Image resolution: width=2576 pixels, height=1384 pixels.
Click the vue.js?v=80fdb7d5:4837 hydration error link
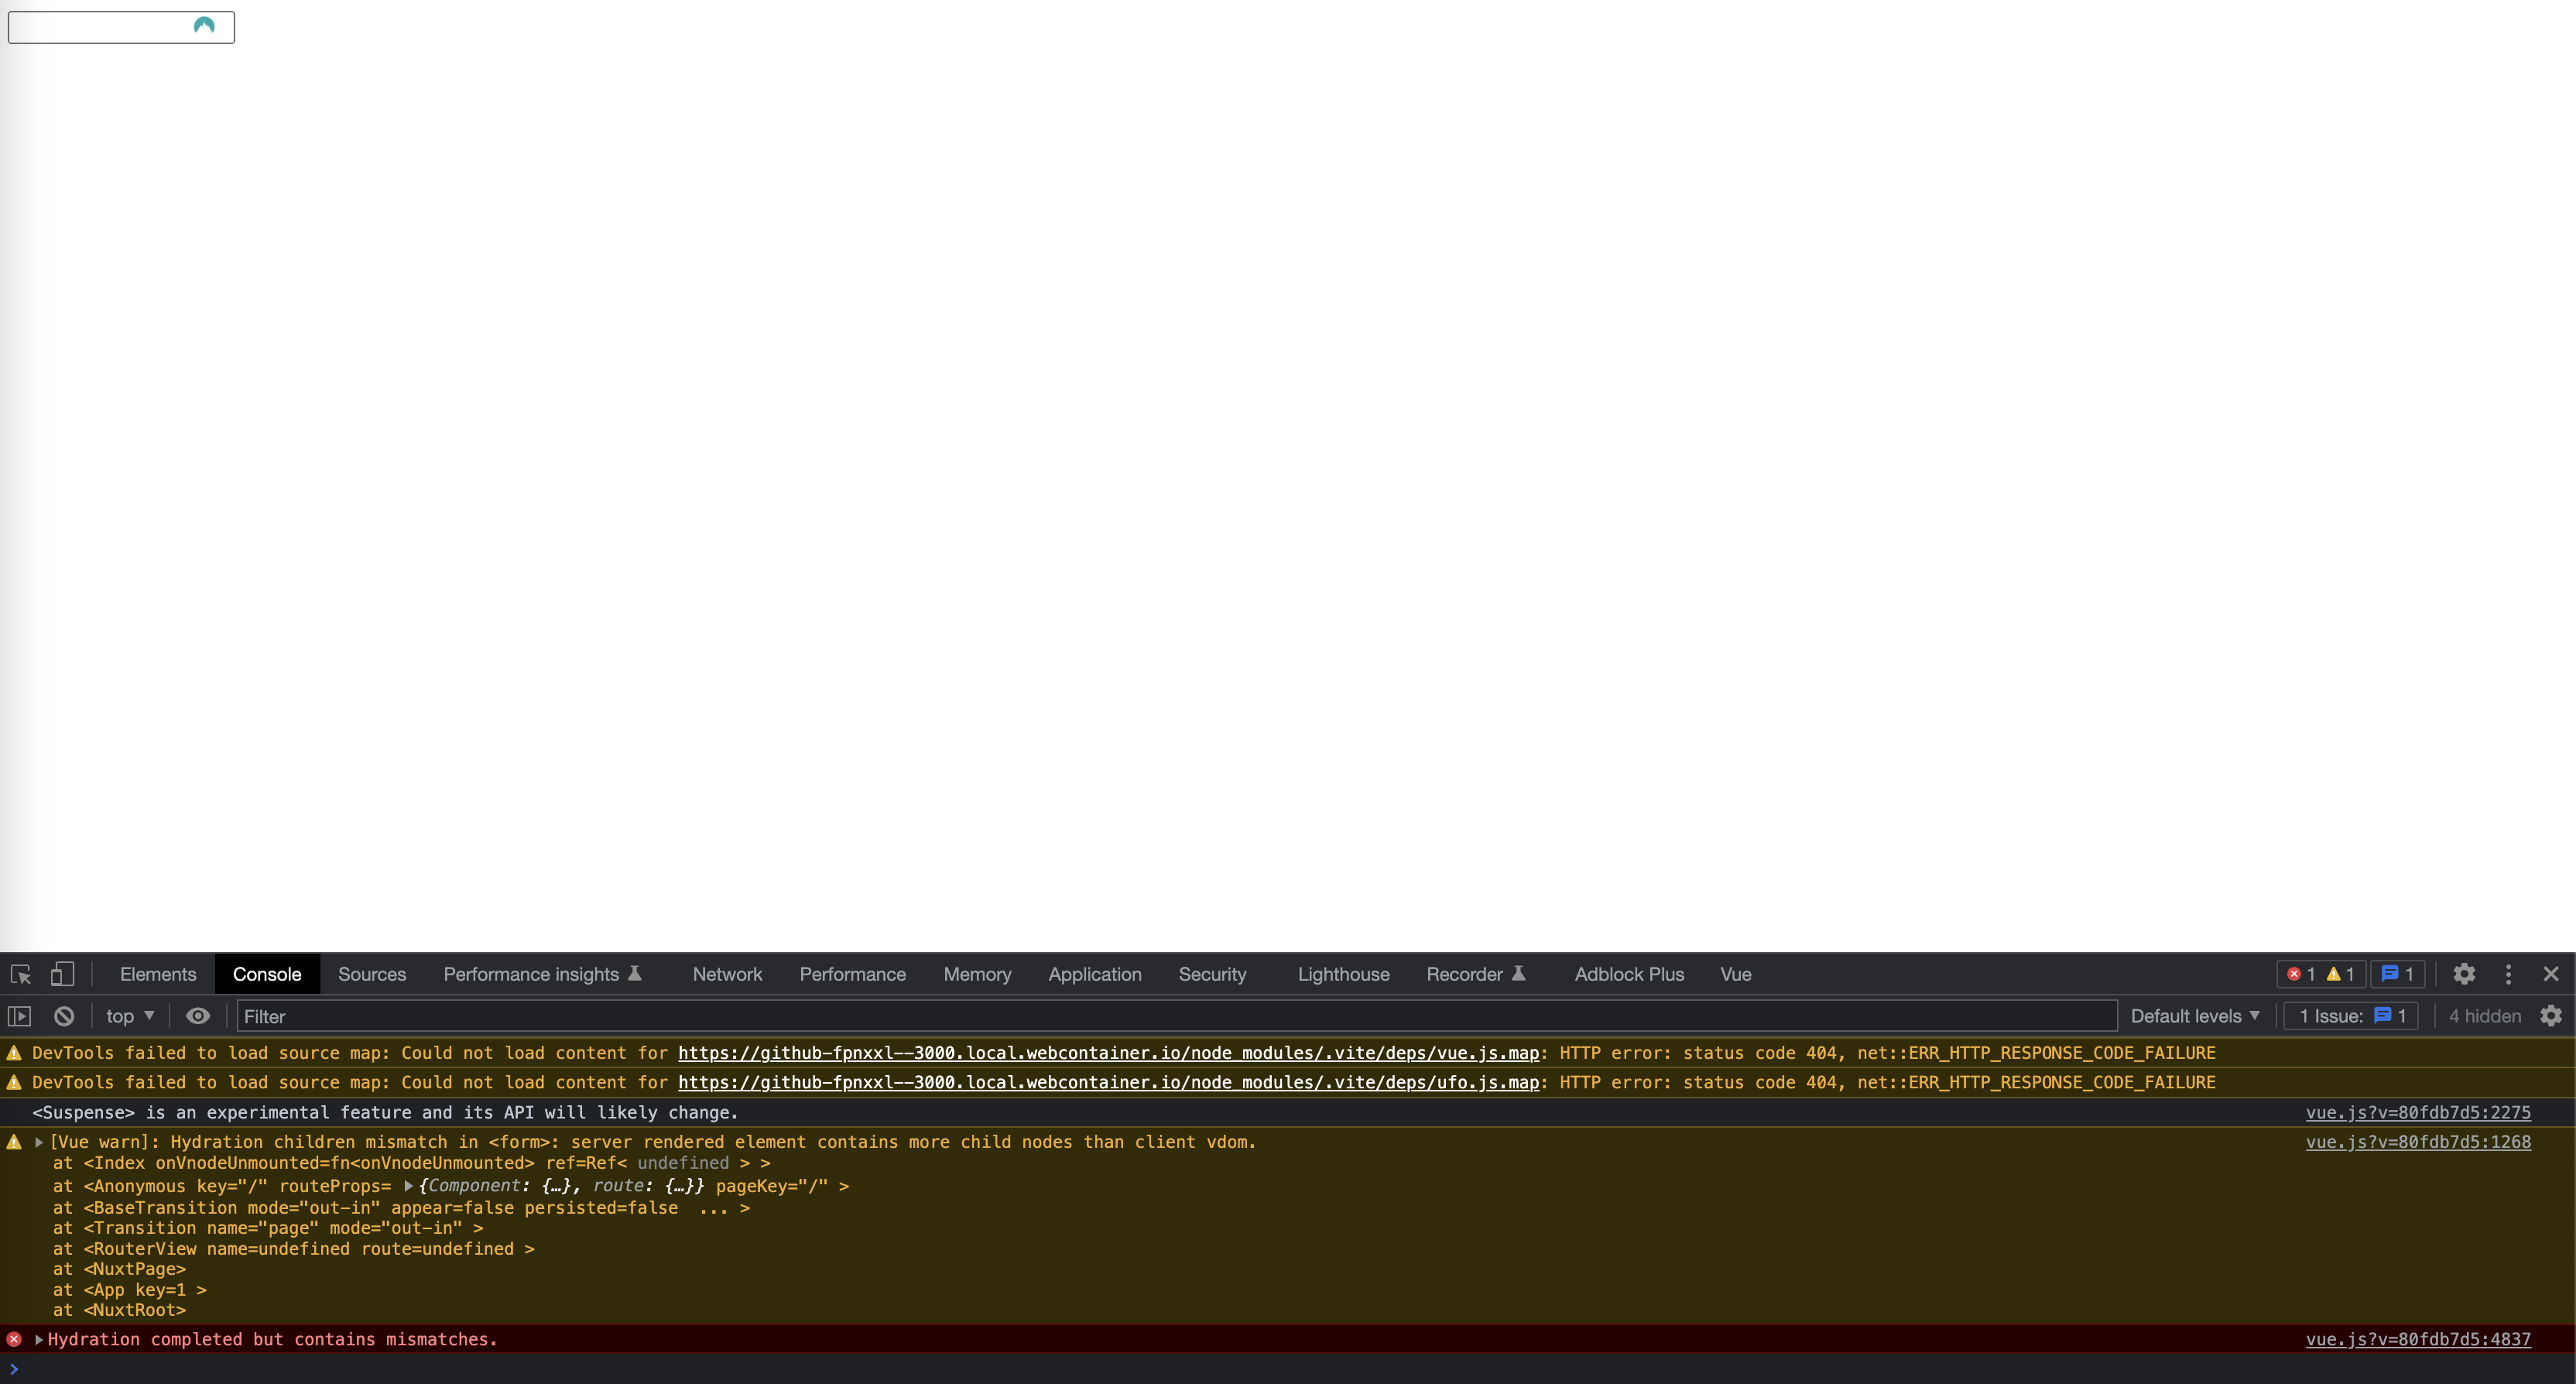(2419, 1339)
